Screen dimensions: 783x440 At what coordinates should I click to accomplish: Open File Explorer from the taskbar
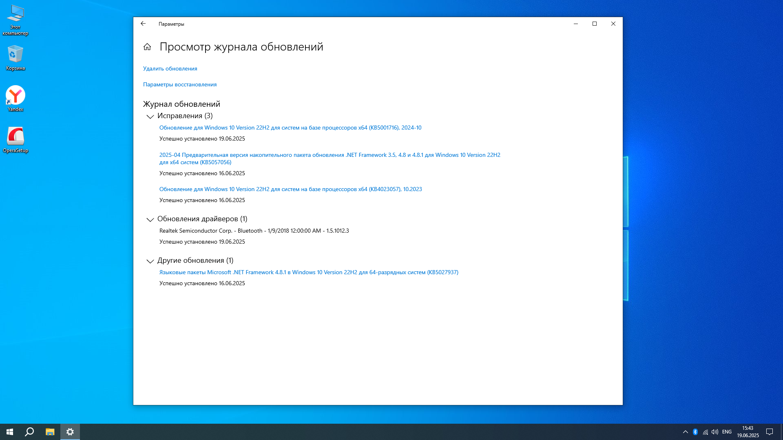coord(50,432)
